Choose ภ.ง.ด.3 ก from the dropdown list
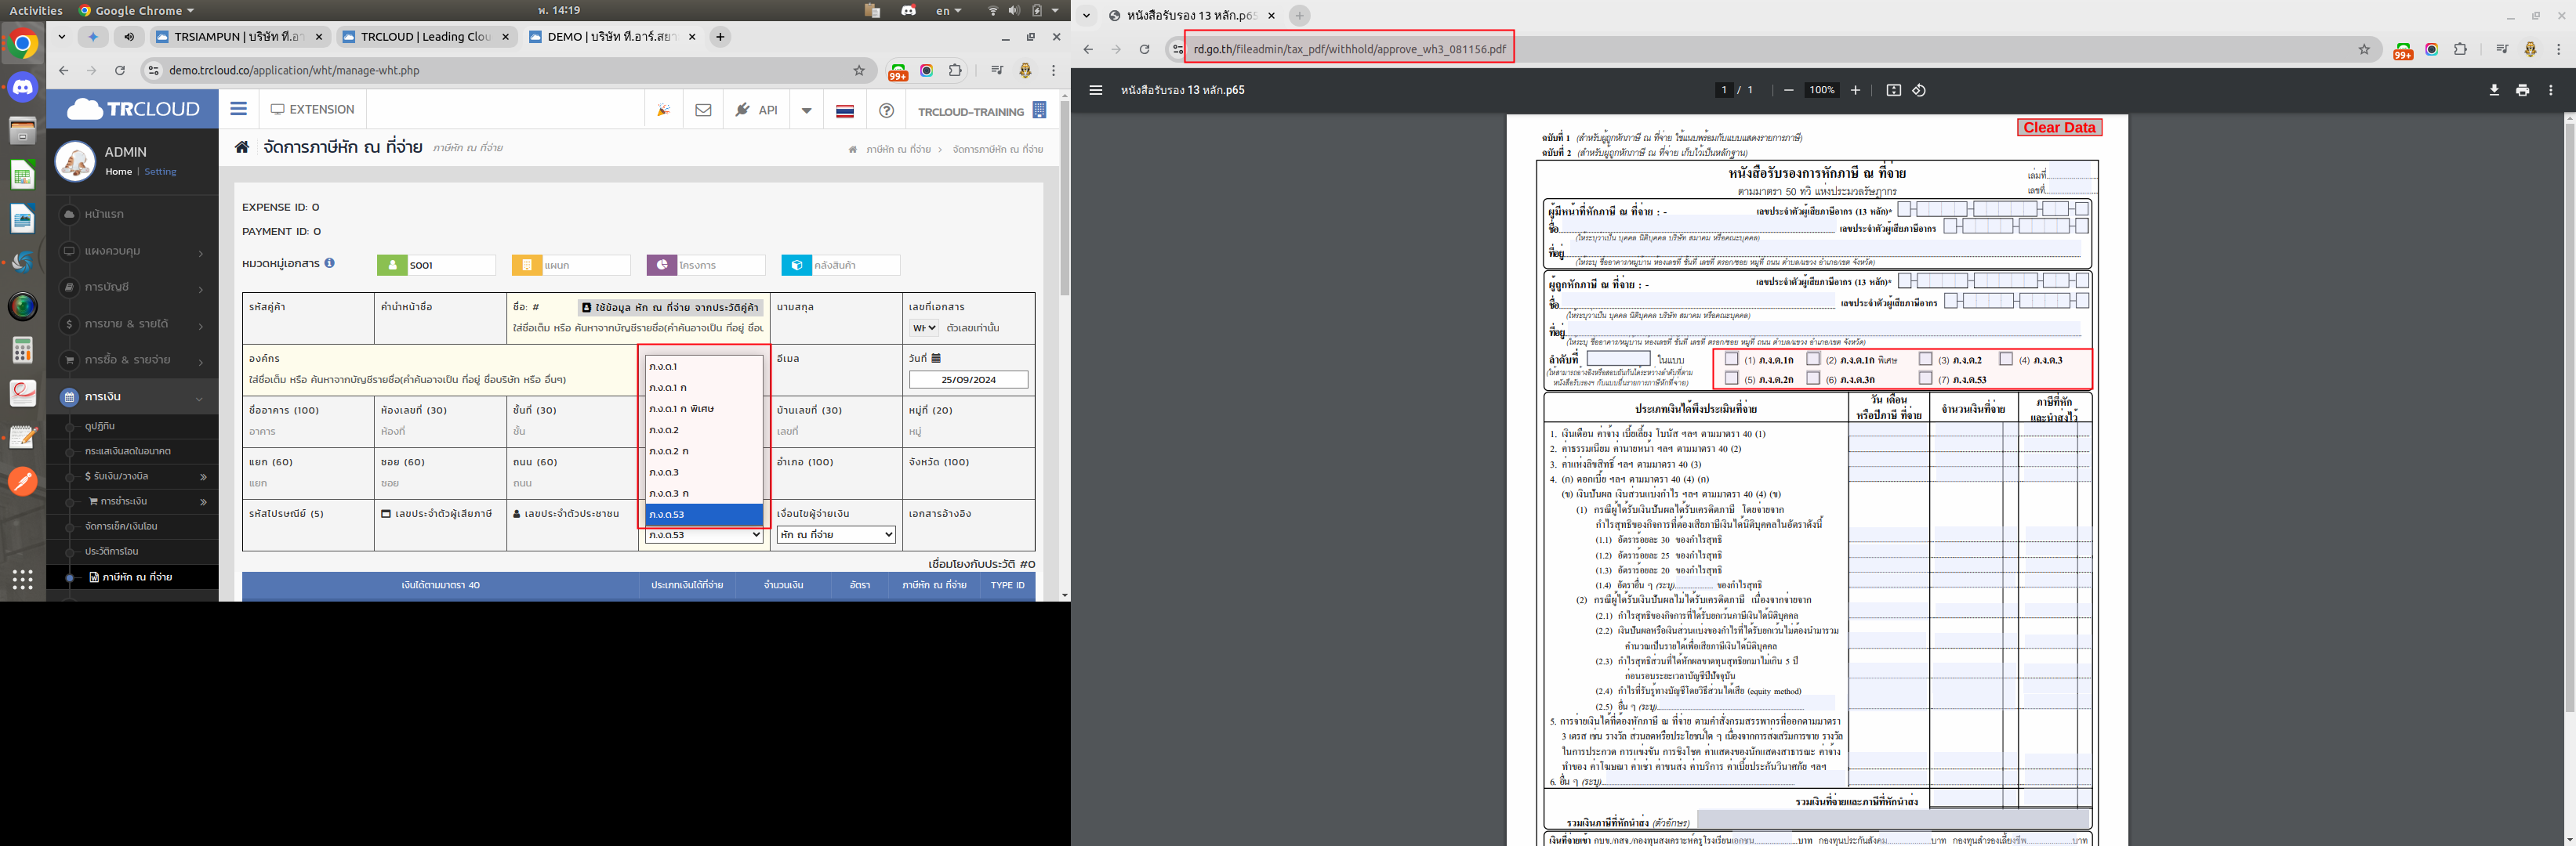Image resolution: width=2576 pixels, height=846 pixels. click(x=704, y=493)
